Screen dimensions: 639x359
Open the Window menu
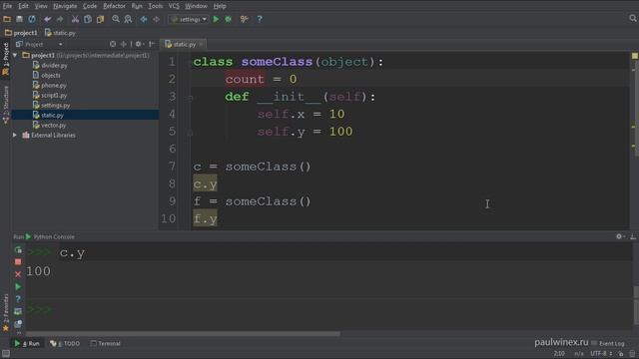pyautogui.click(x=196, y=6)
